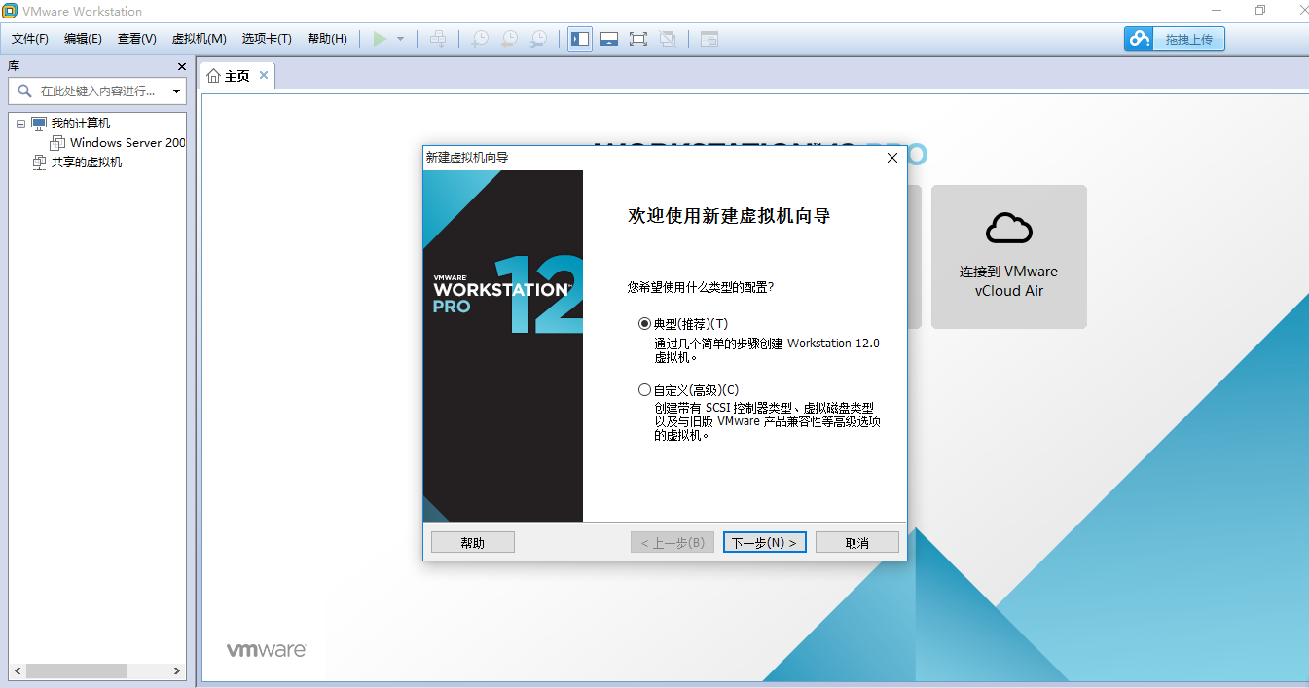
Task: Click the 连接到 VMware vCloud Air tile
Action: click(x=1008, y=257)
